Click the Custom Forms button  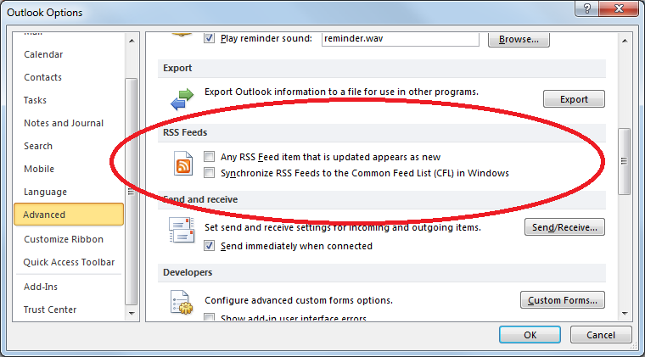click(563, 300)
